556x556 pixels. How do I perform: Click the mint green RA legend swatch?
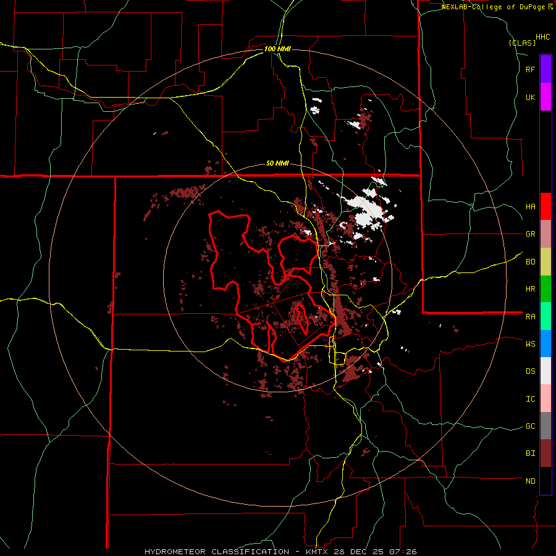click(545, 316)
